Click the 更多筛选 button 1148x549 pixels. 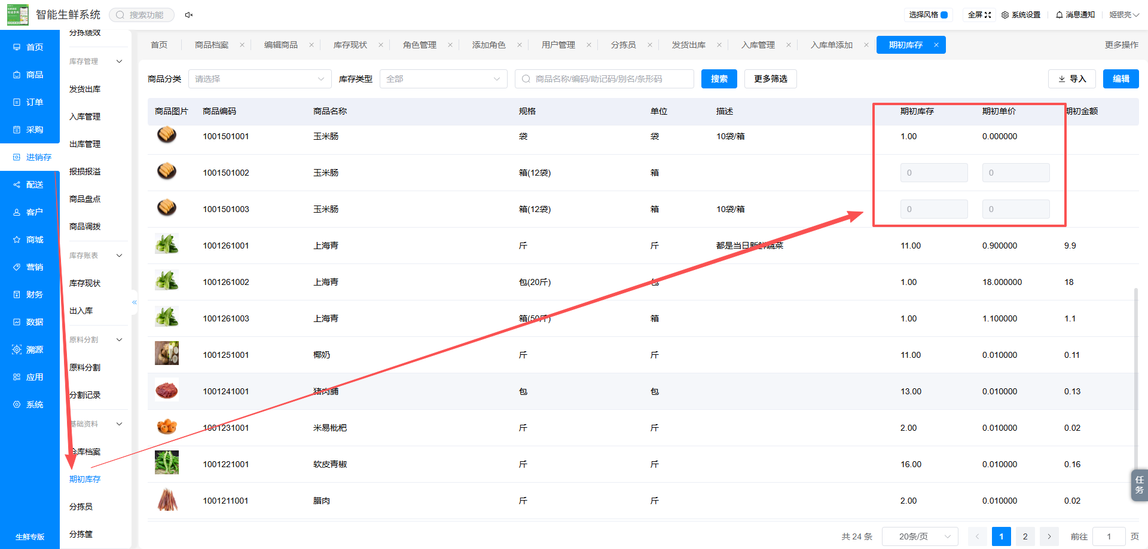(x=771, y=79)
